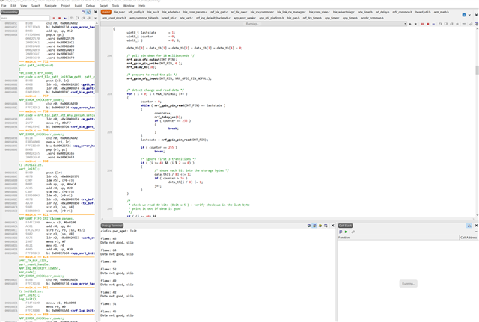Open the editor tab list chevron
The image size is (479, 322).
tap(469, 15)
